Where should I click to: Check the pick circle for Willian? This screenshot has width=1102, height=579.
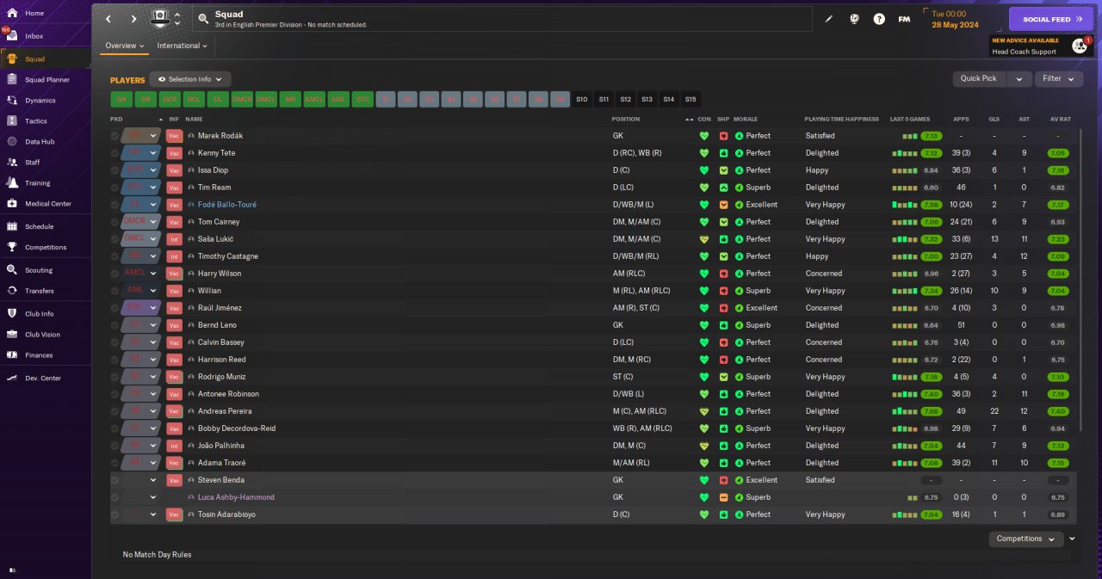tap(115, 291)
